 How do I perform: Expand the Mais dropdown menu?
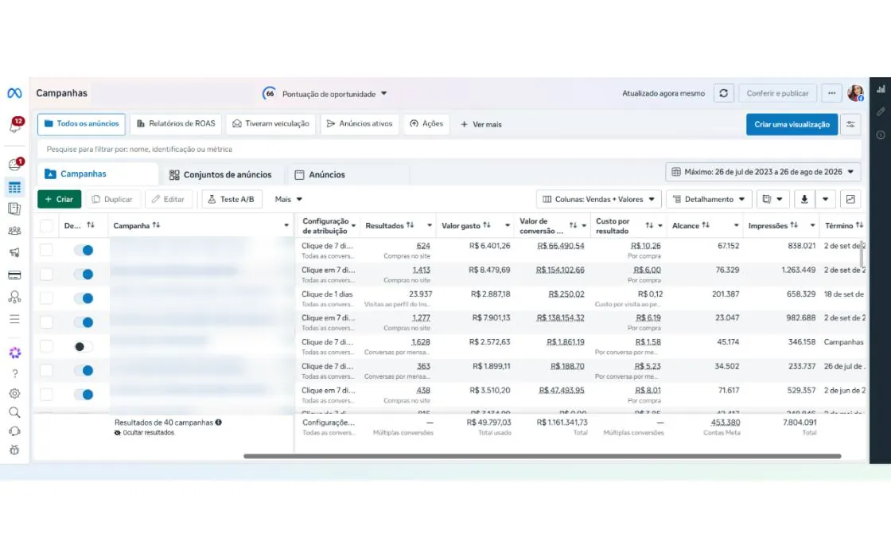pyautogui.click(x=288, y=199)
